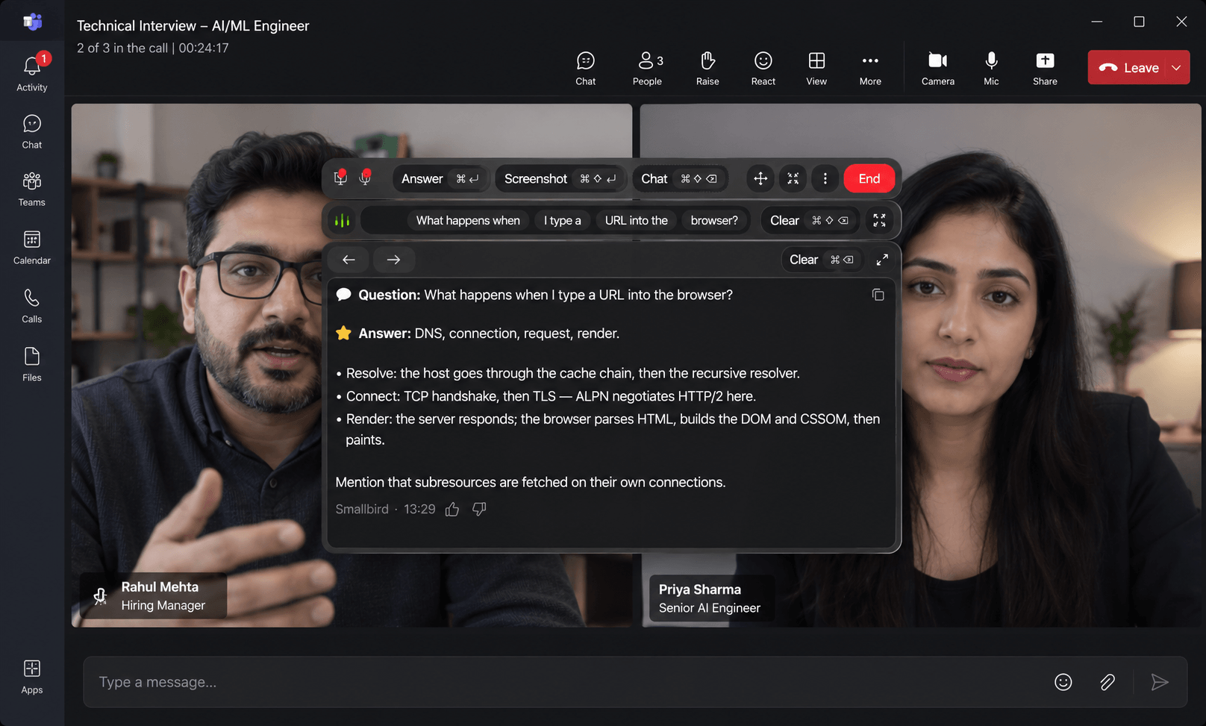Image resolution: width=1206 pixels, height=726 pixels.
Task: Clear the answer panel
Action: [x=823, y=260]
